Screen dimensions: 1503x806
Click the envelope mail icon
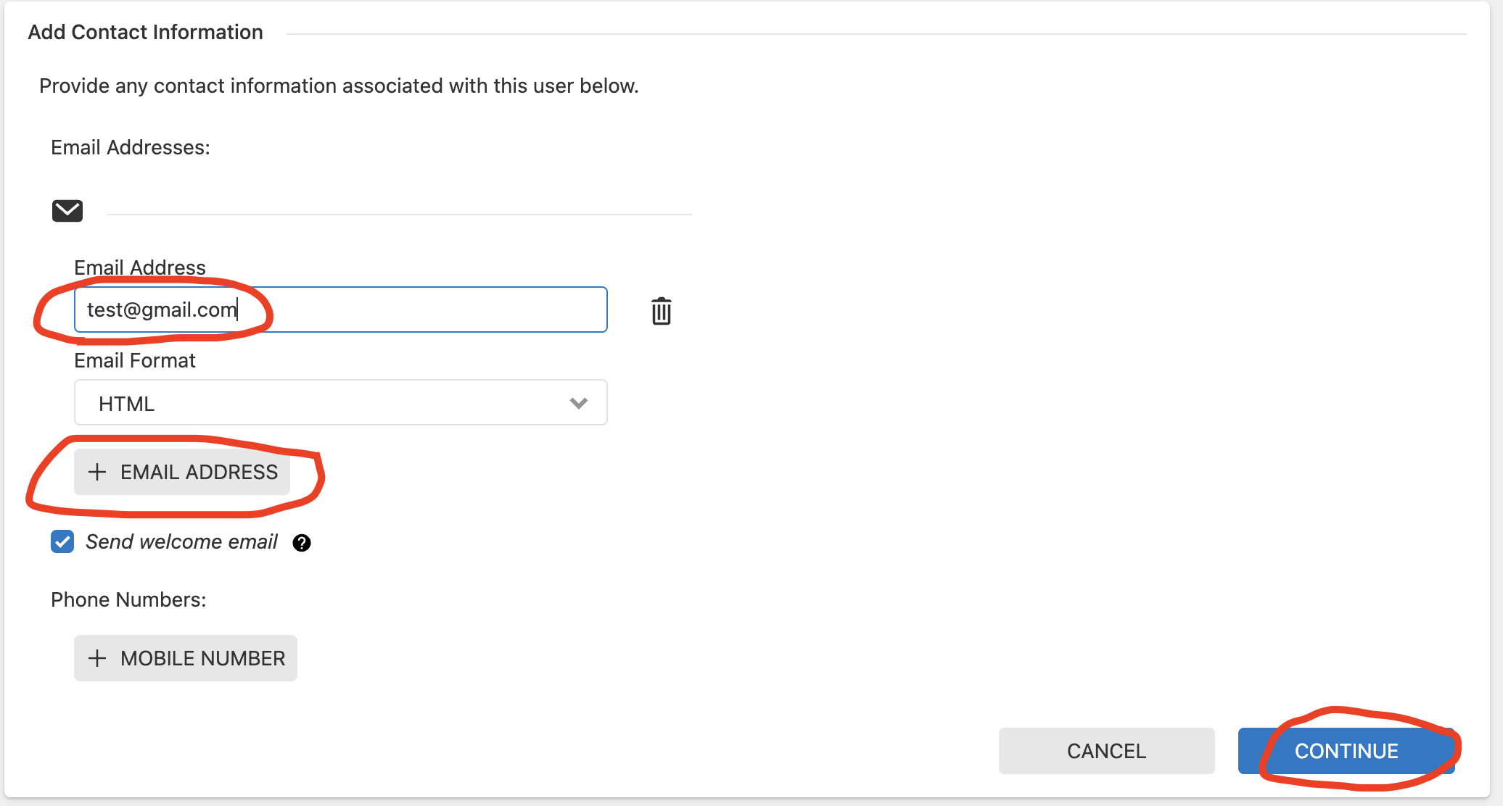pos(67,211)
